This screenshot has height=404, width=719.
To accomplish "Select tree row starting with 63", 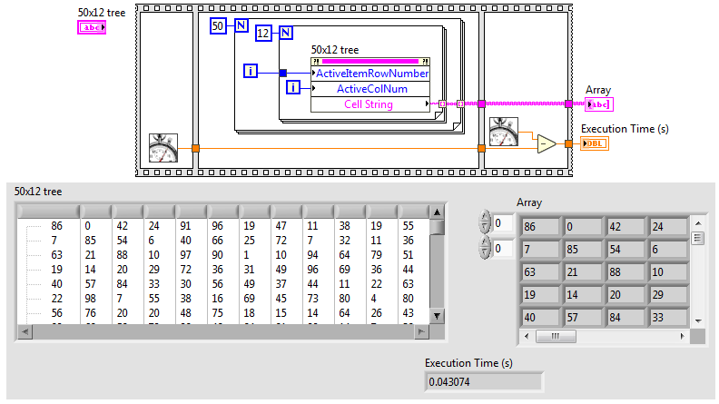I will point(223,254).
